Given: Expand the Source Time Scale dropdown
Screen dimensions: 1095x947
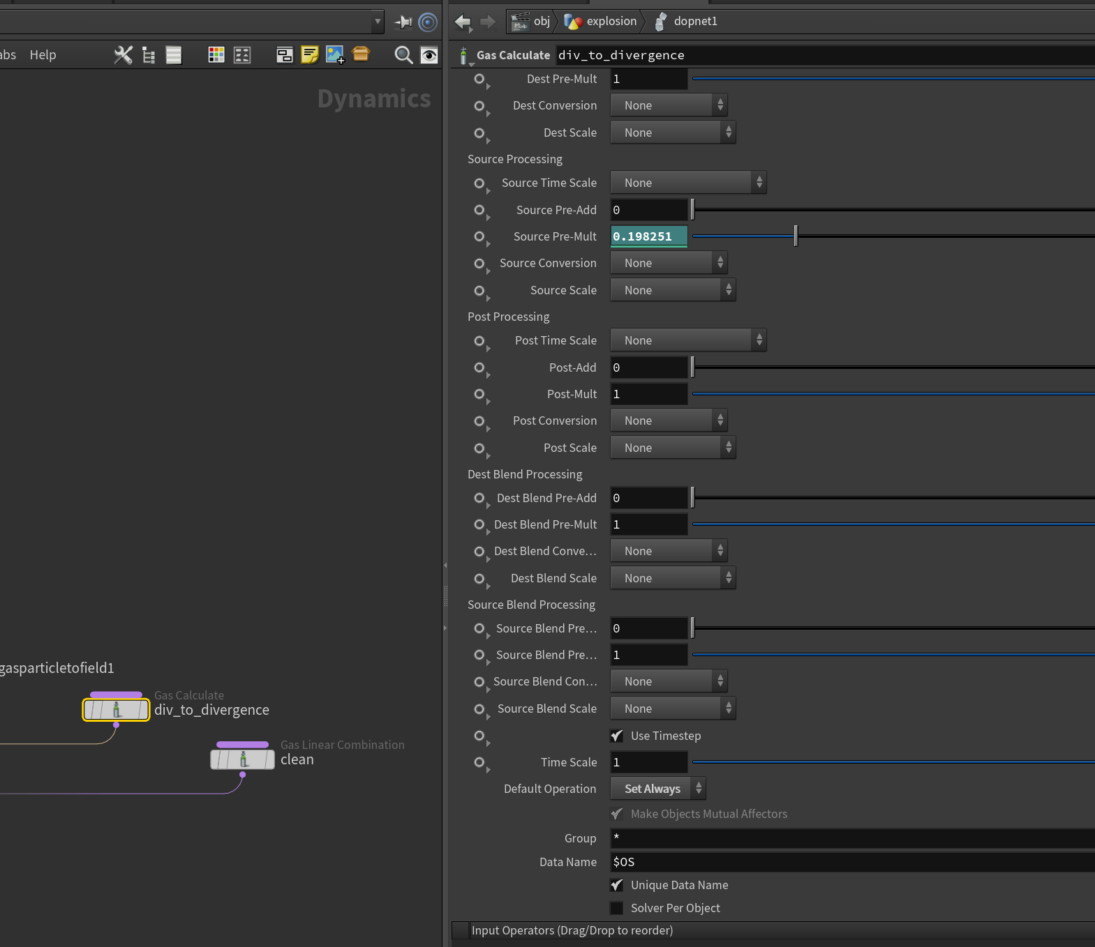Looking at the screenshot, I should (x=688, y=183).
